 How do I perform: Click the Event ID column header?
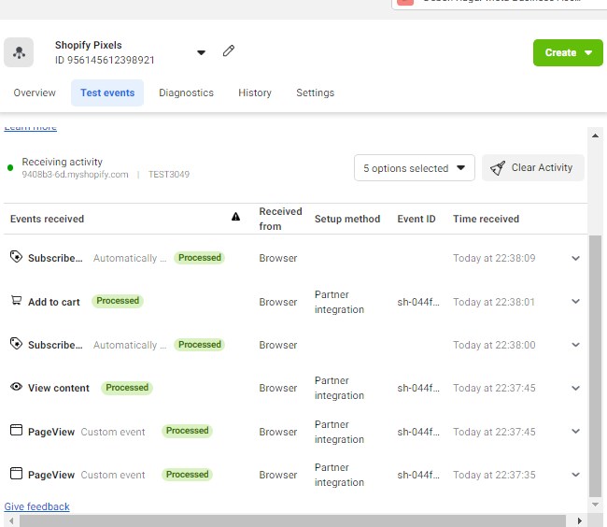point(416,219)
